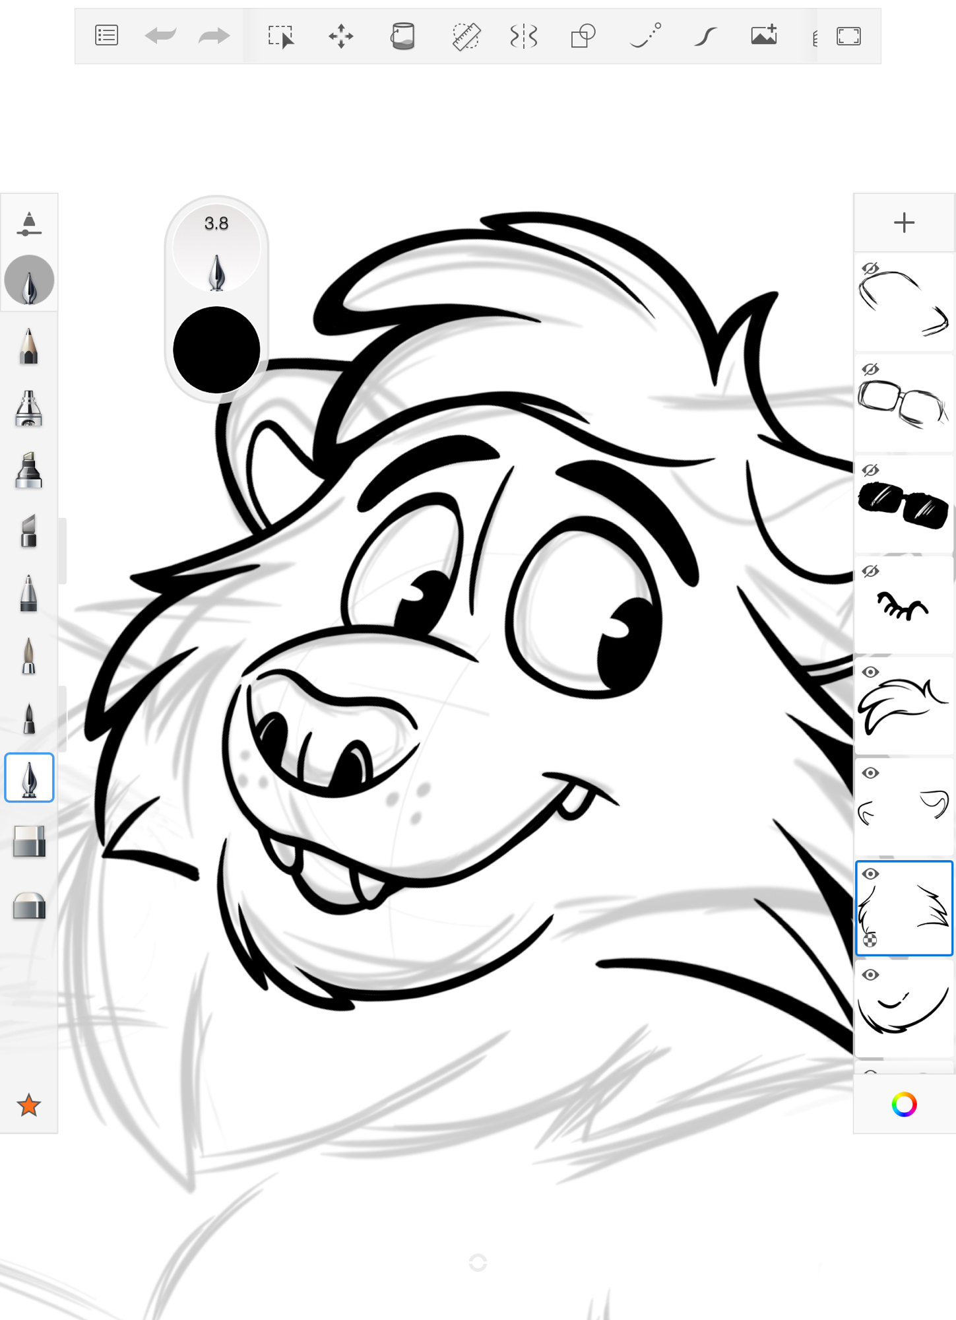956x1320 pixels.
Task: Open the brush library from palette top
Action: (29, 224)
